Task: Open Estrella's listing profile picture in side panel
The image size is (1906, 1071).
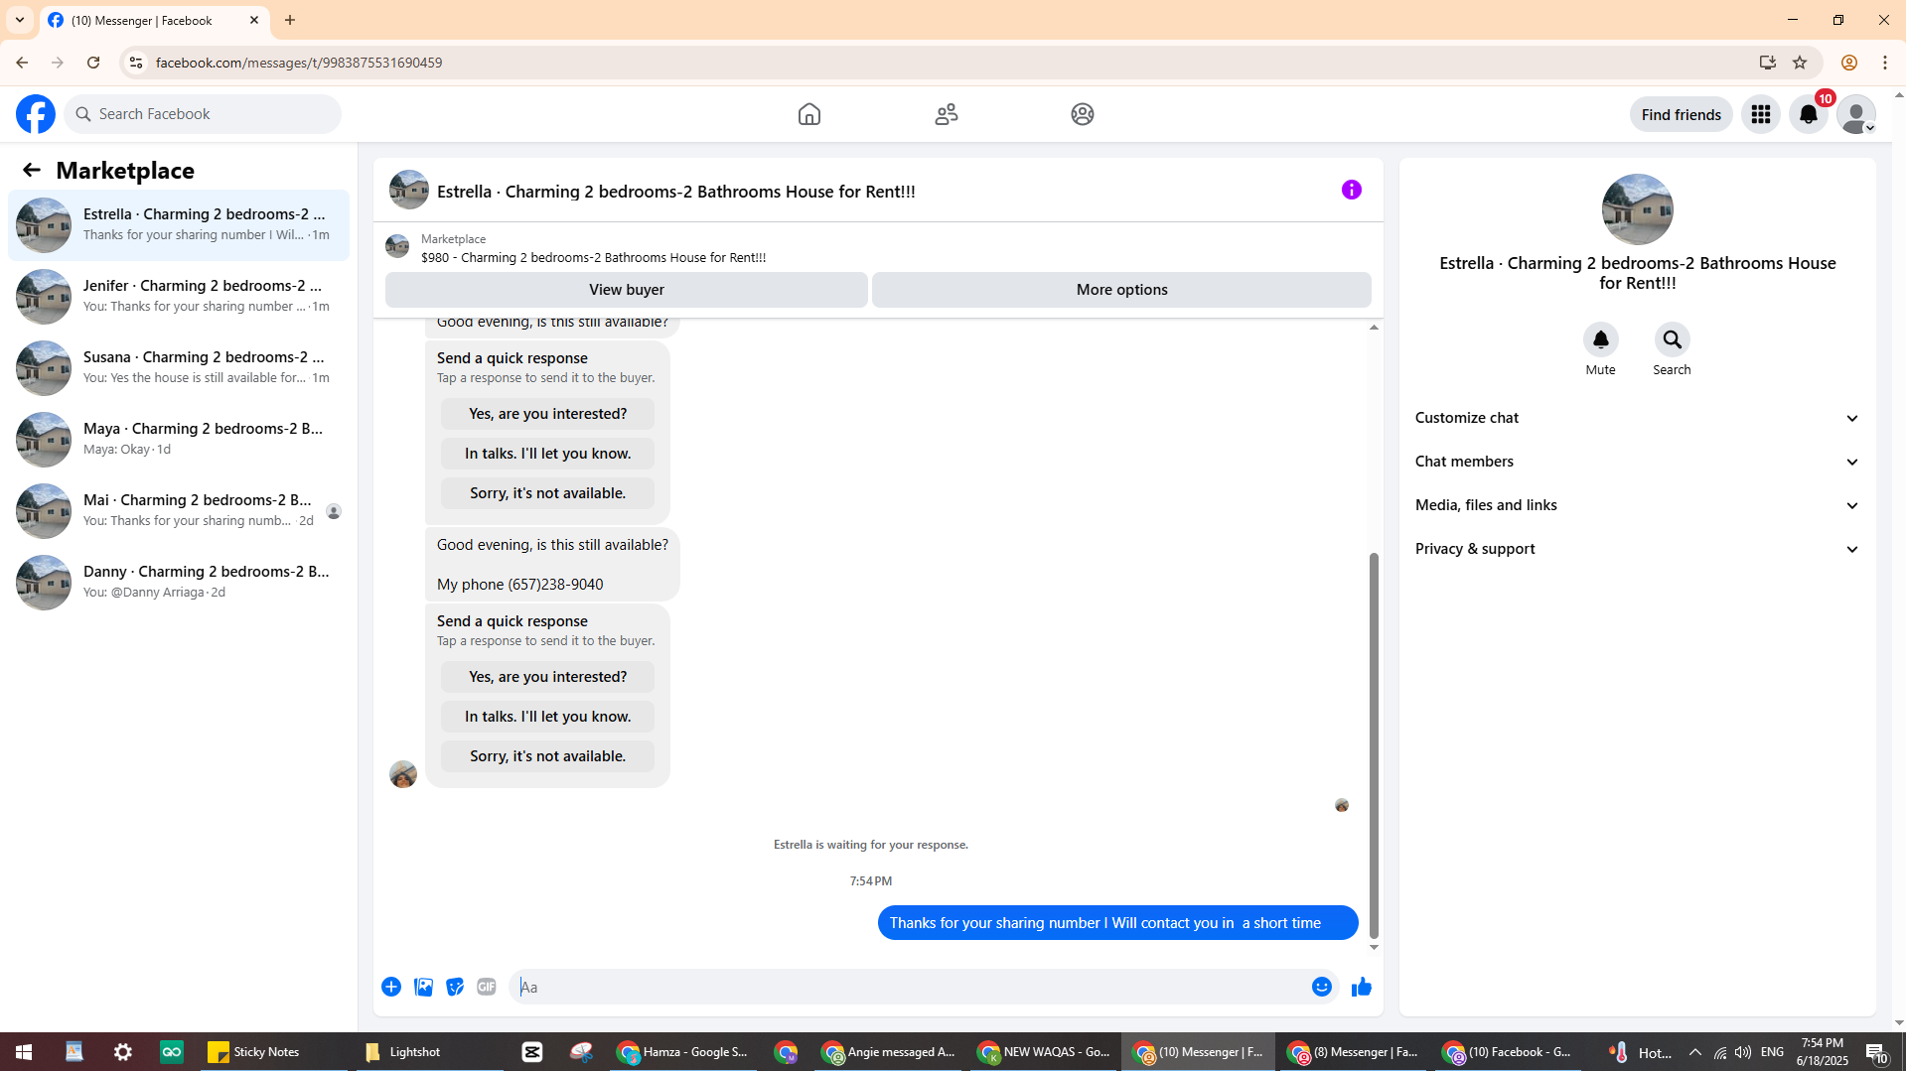Action: [1638, 209]
